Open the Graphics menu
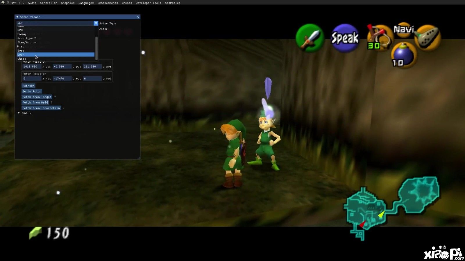 coord(68,3)
